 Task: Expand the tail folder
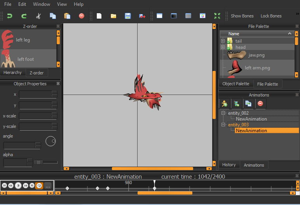click(x=223, y=41)
